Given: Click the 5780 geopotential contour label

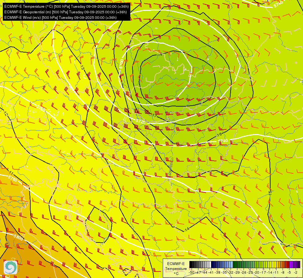Looking at the screenshot, I should tap(13, 179).
